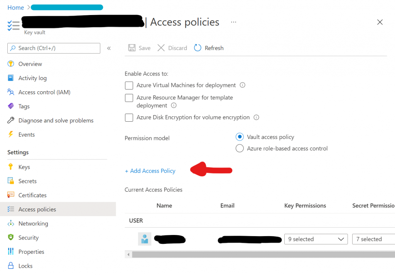This screenshot has height=275, width=395.
Task: Click the Activity log icon
Action: 11,78
